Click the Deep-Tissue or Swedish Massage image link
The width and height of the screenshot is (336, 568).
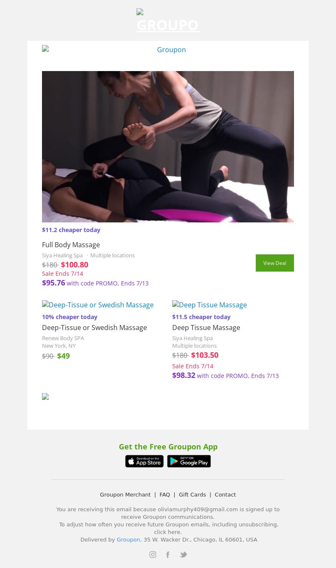[98, 305]
